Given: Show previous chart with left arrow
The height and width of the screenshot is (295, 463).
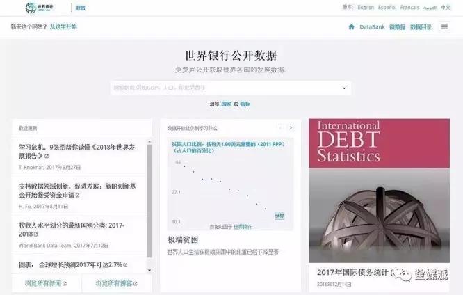Looking at the screenshot, I should (280, 128).
